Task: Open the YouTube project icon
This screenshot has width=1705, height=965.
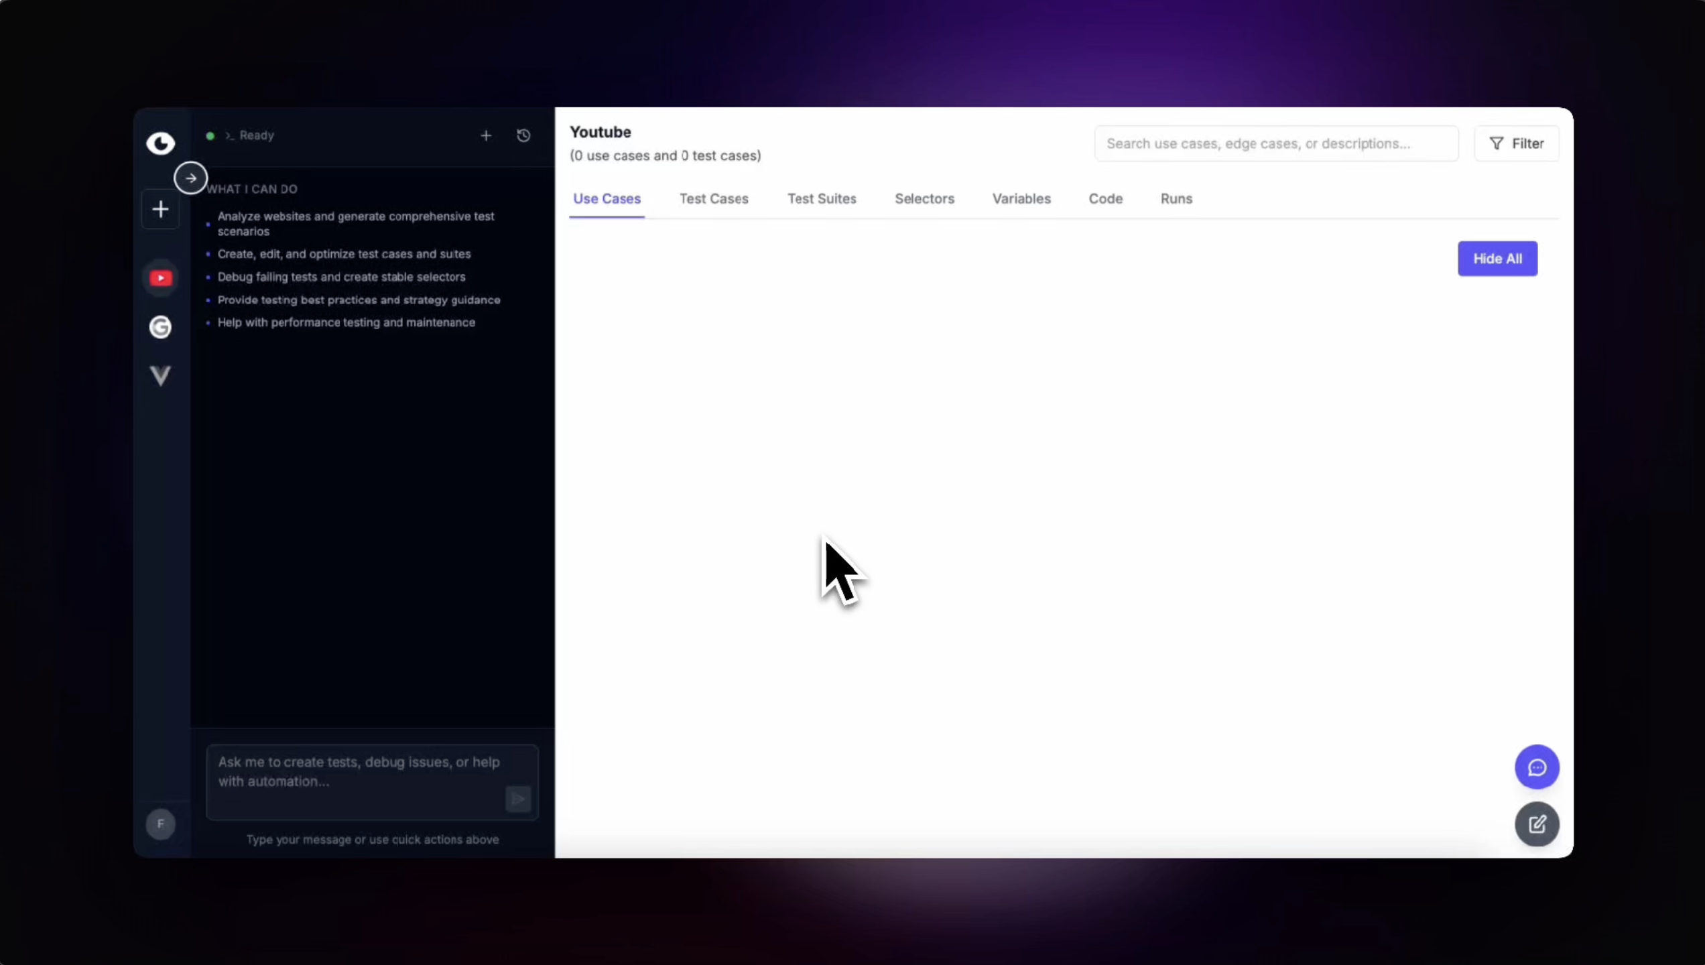Action: (x=160, y=277)
